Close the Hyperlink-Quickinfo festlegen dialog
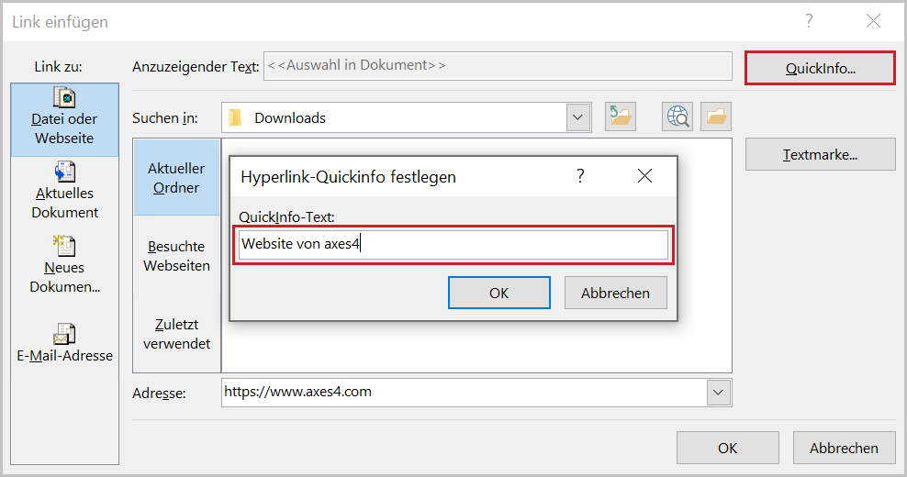The image size is (907, 477). (x=644, y=176)
